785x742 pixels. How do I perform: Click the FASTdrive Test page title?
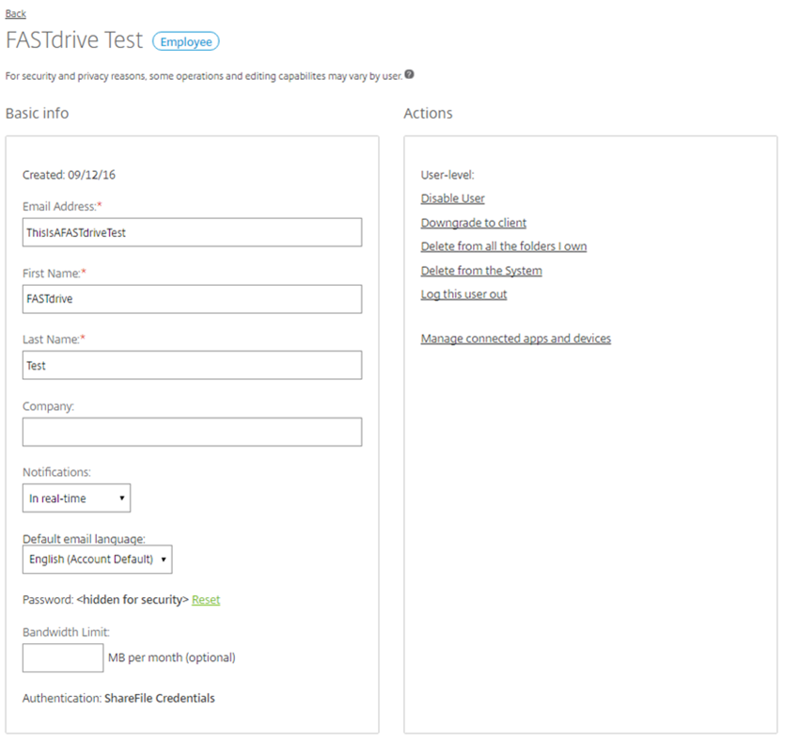(74, 40)
